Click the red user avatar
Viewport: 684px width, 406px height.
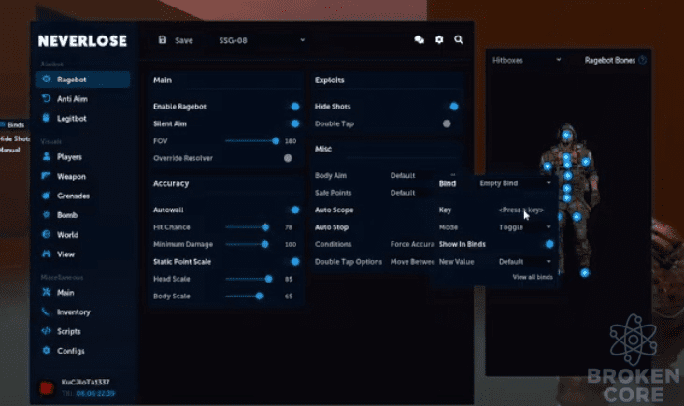click(47, 387)
